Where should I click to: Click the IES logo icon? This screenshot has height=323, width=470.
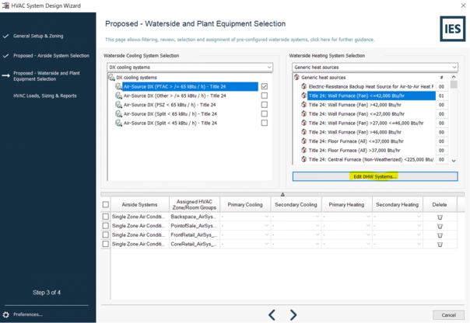(452, 28)
